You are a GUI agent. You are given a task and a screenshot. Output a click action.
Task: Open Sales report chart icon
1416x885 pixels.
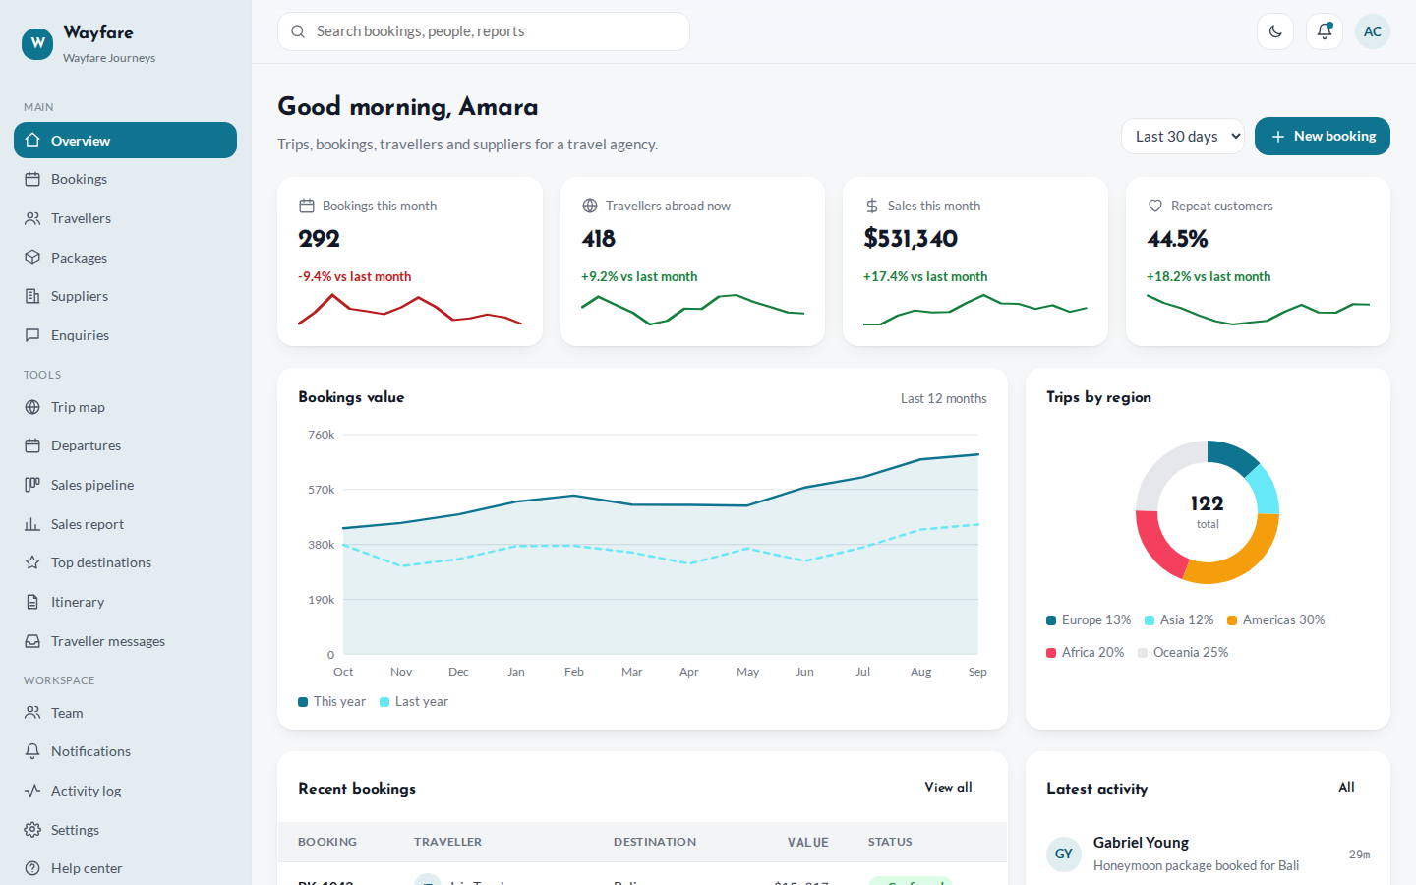coord(32,524)
